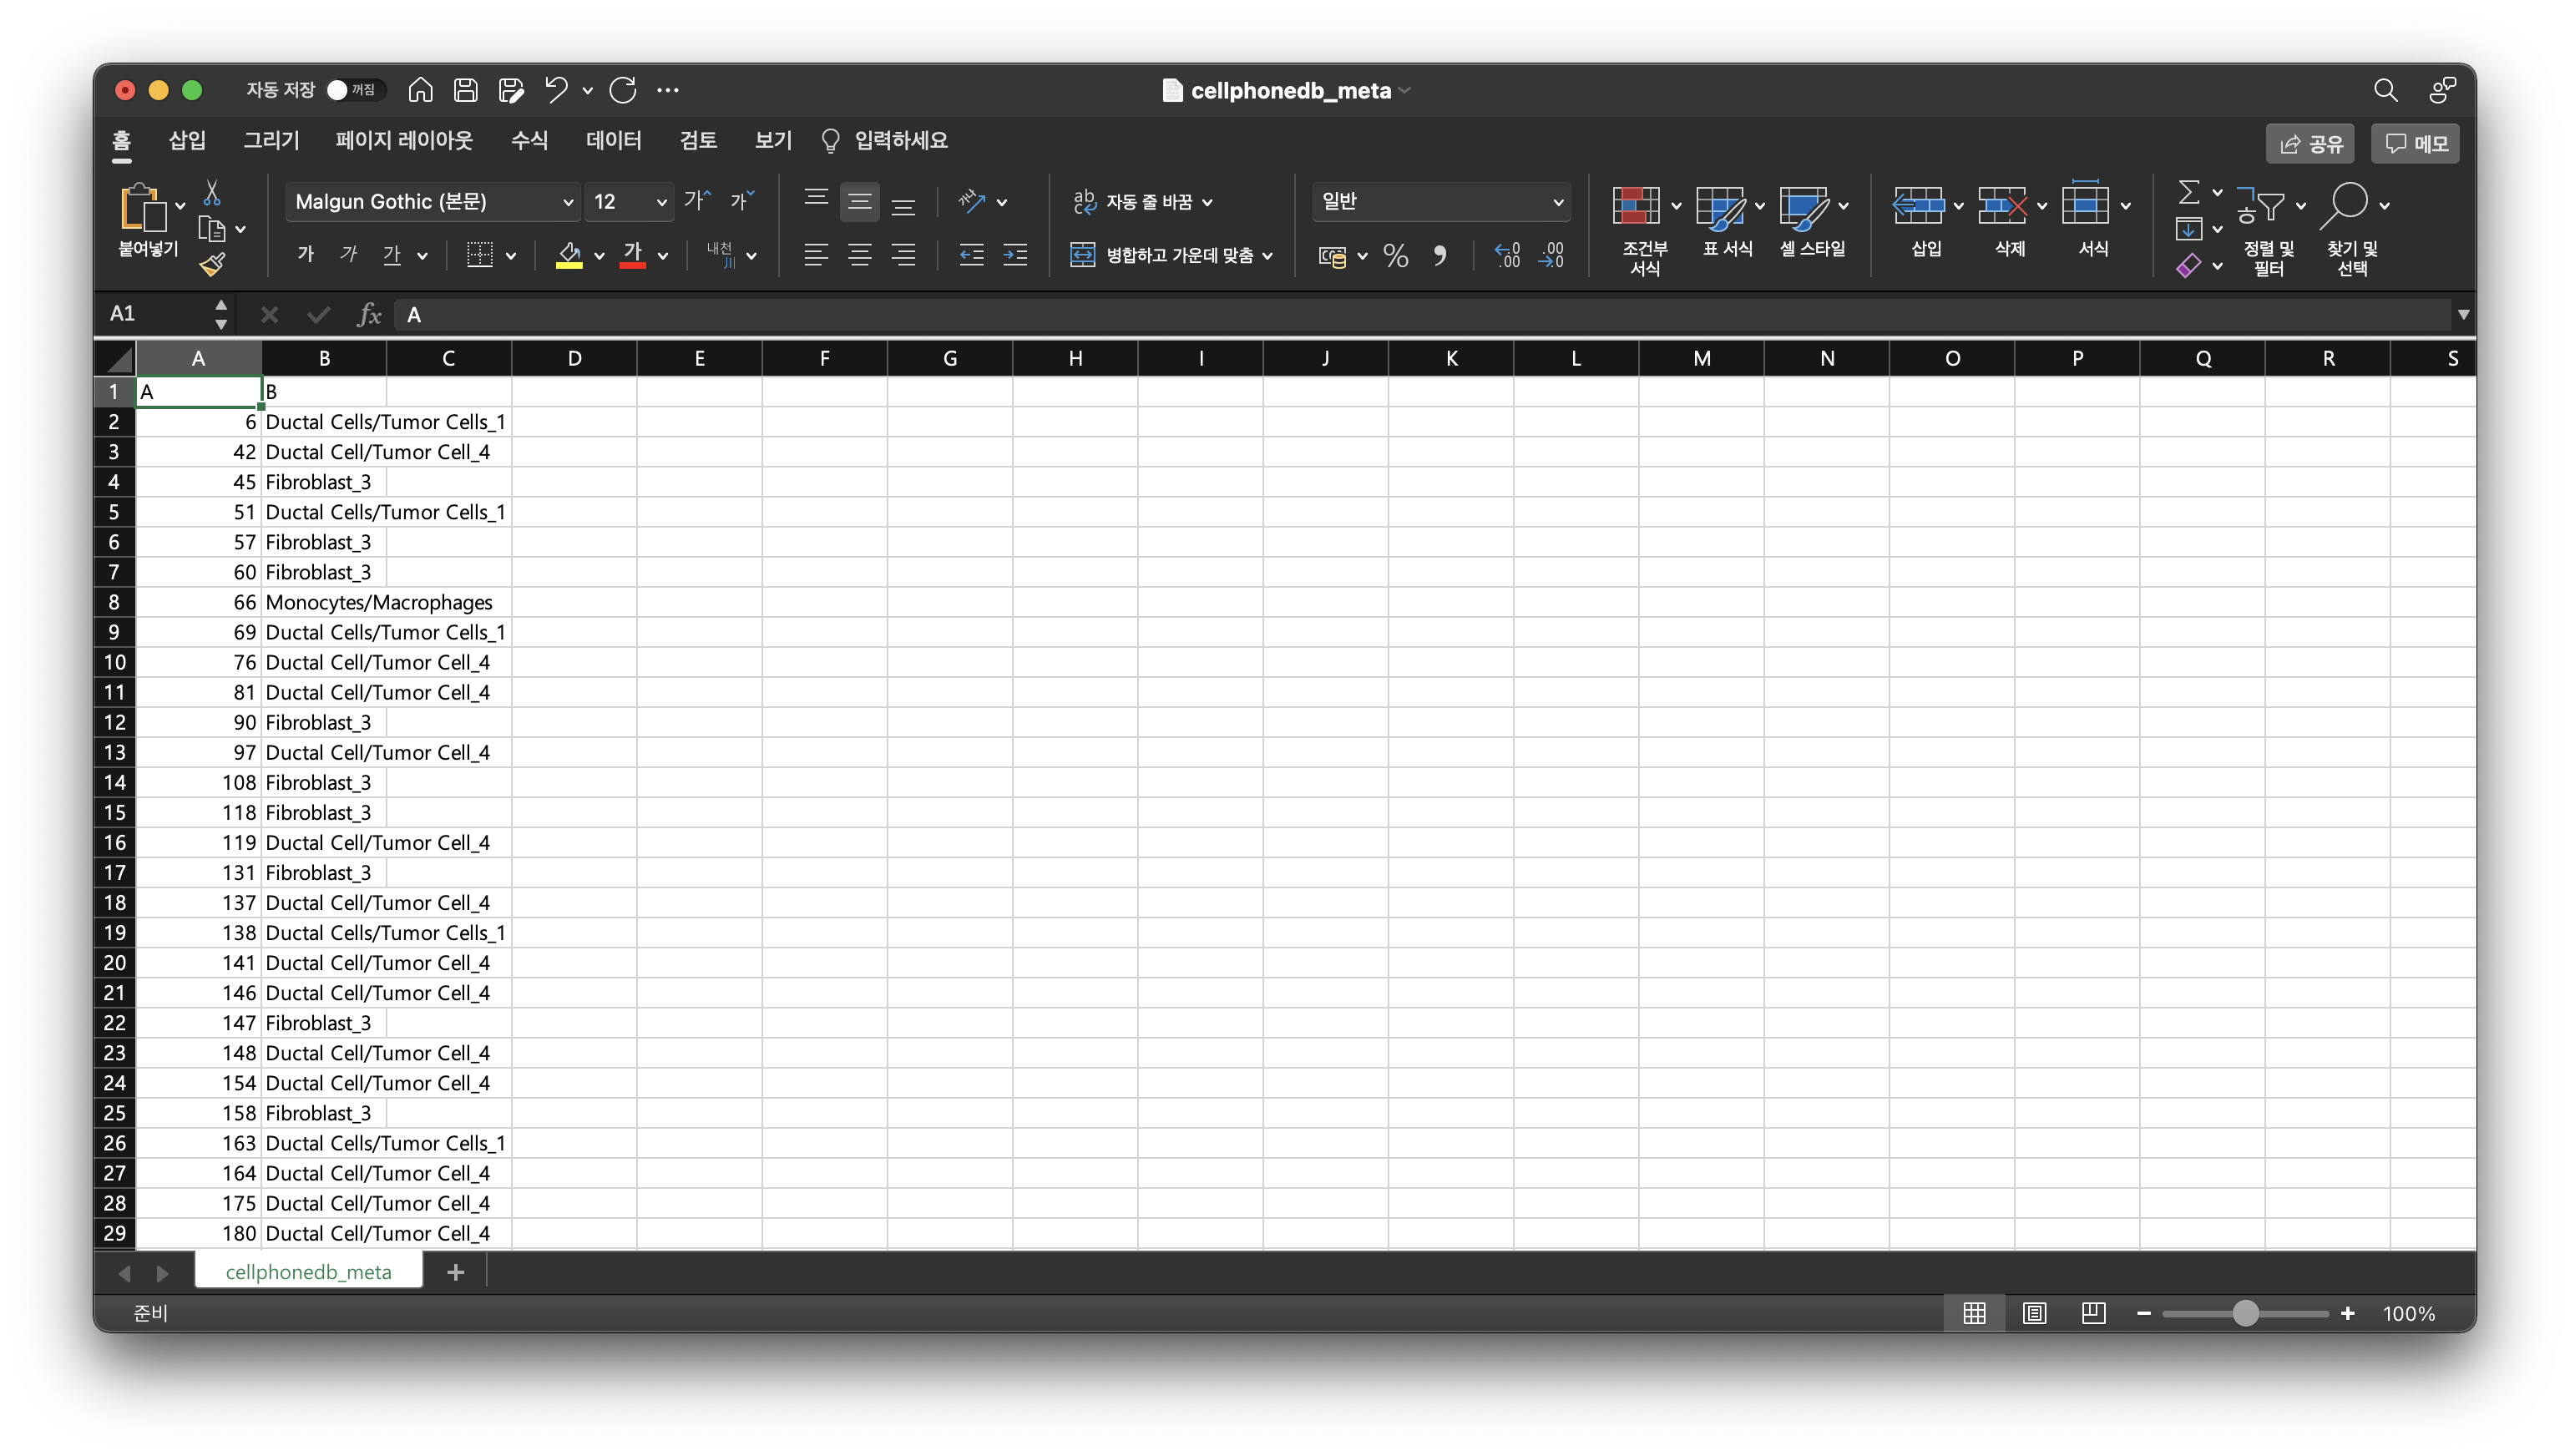2570x1456 pixels.
Task: Click the 메모 comments button
Action: [x=2416, y=144]
